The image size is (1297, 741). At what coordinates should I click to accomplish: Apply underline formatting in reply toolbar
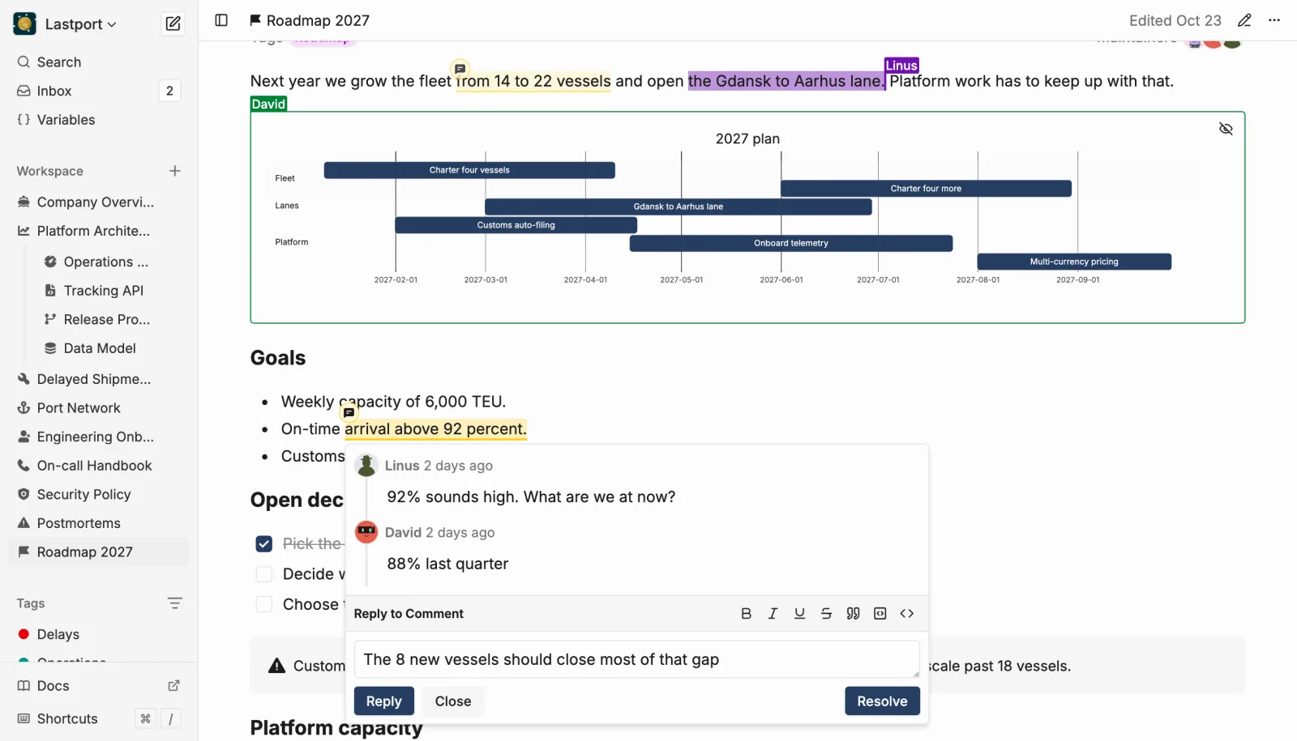[799, 614]
